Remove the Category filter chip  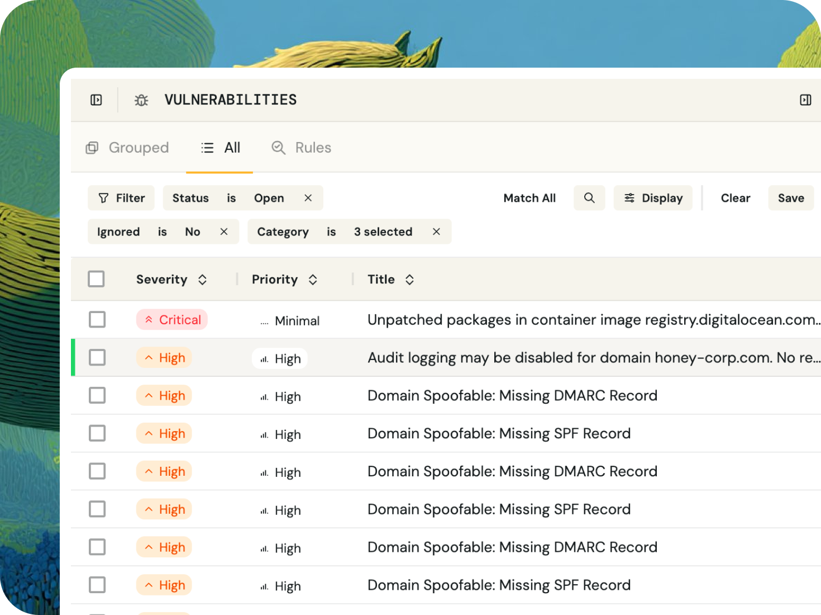click(x=437, y=231)
